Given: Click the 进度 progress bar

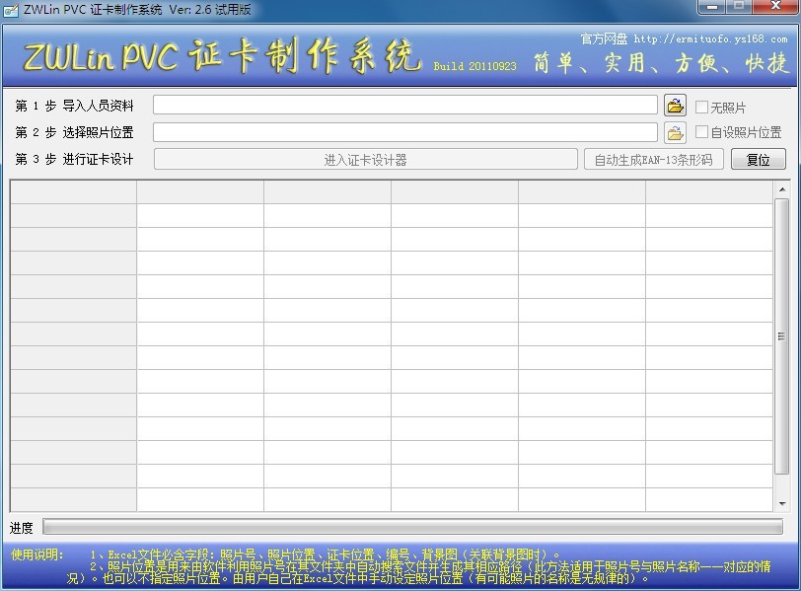Looking at the screenshot, I should coord(412,528).
